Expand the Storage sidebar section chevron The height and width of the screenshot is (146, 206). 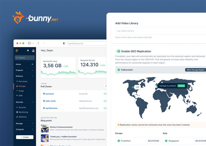(x=33, y=123)
